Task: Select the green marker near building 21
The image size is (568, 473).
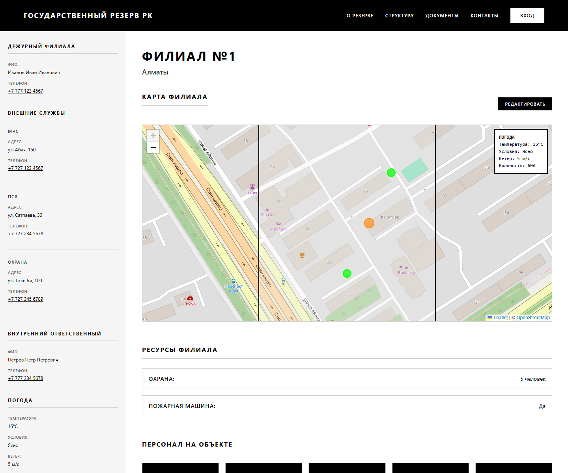Action: [347, 274]
